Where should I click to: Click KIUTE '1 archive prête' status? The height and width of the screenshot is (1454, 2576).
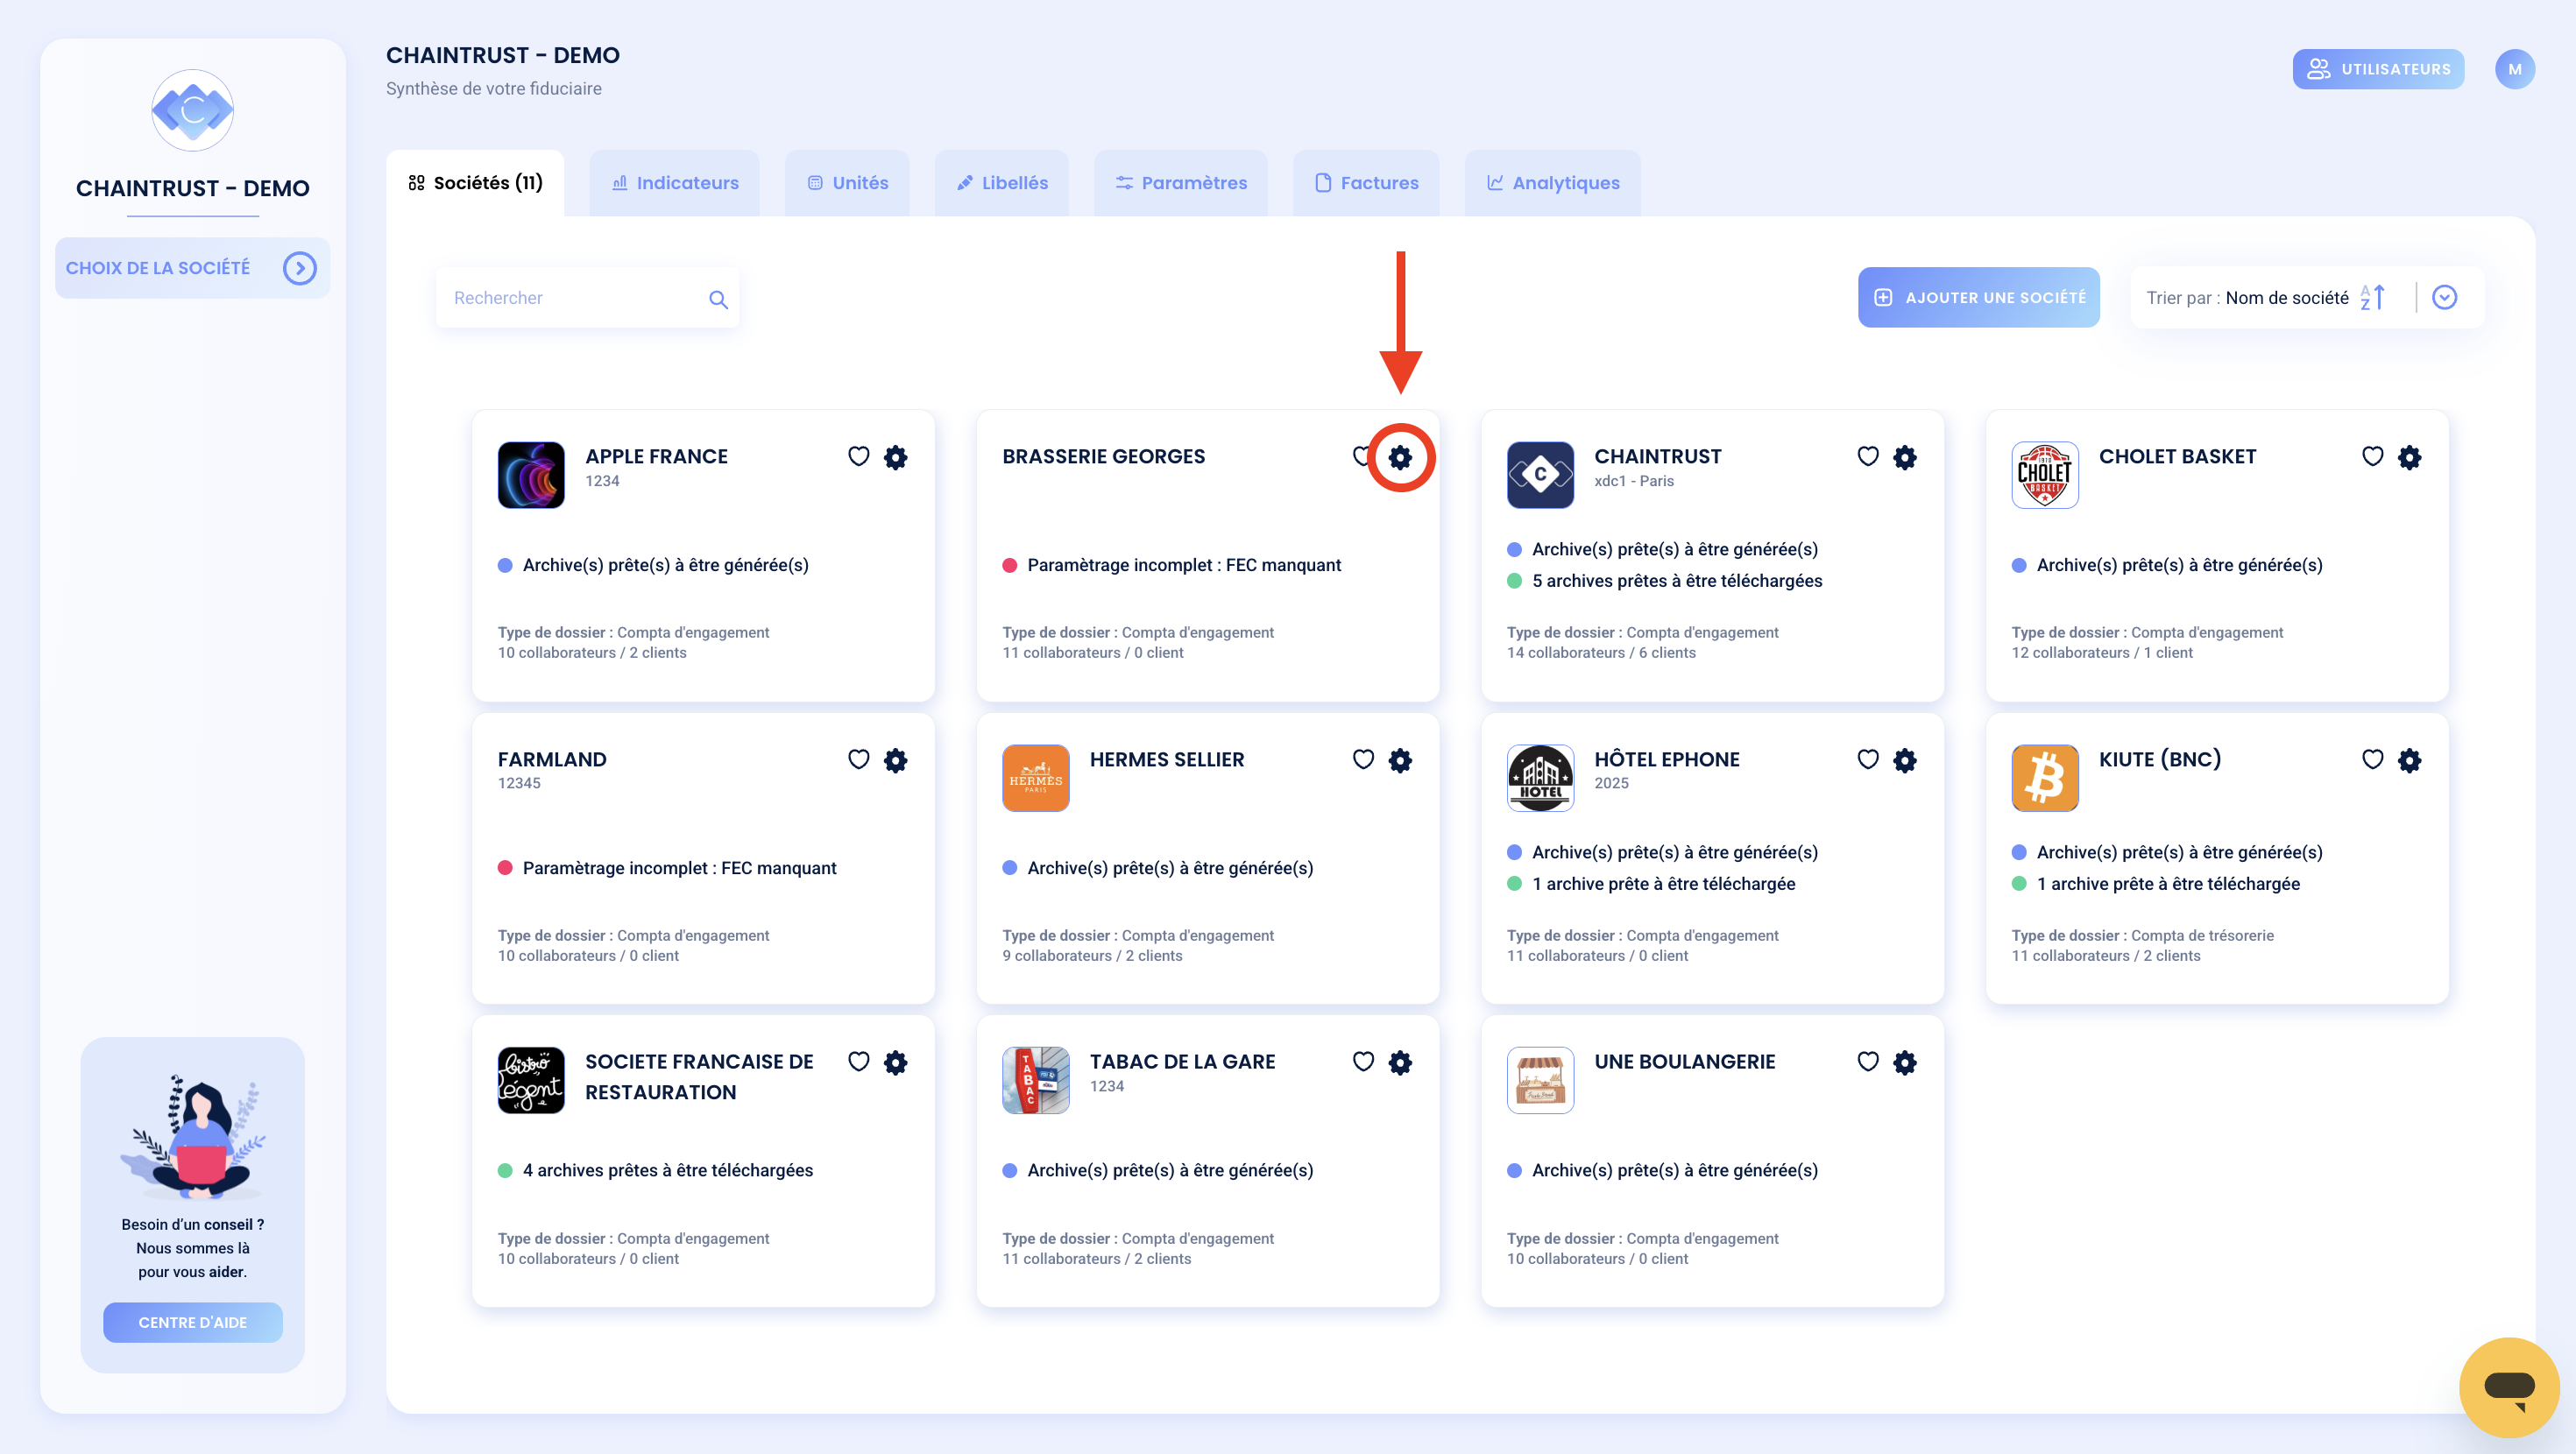(x=2168, y=884)
